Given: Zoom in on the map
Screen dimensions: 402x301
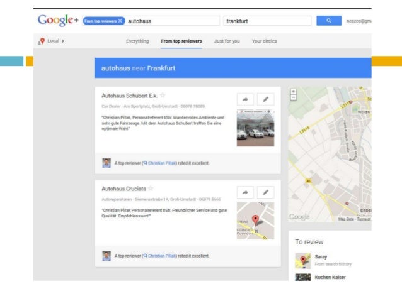Looking at the screenshot, I should (x=293, y=92).
